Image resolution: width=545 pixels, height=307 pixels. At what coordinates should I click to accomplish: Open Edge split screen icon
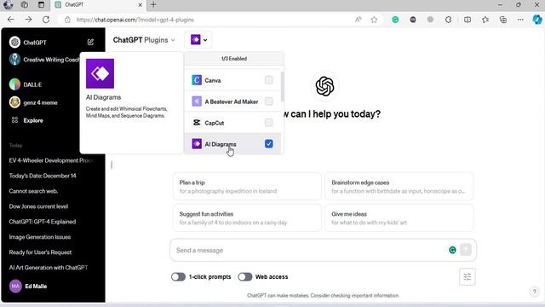[x=468, y=20]
